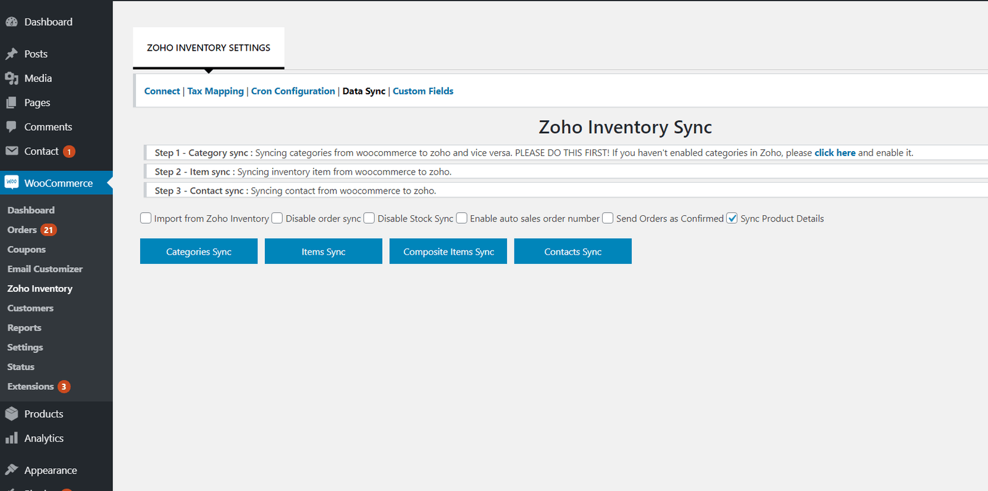The image size is (988, 491).
Task: Open Email Customizer submenu item
Action: [x=45, y=269]
